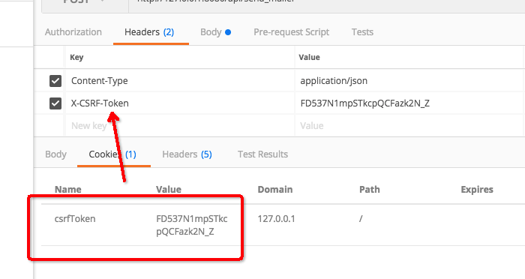
Task: Select the request Headers (2) tab
Action: pyautogui.click(x=149, y=32)
